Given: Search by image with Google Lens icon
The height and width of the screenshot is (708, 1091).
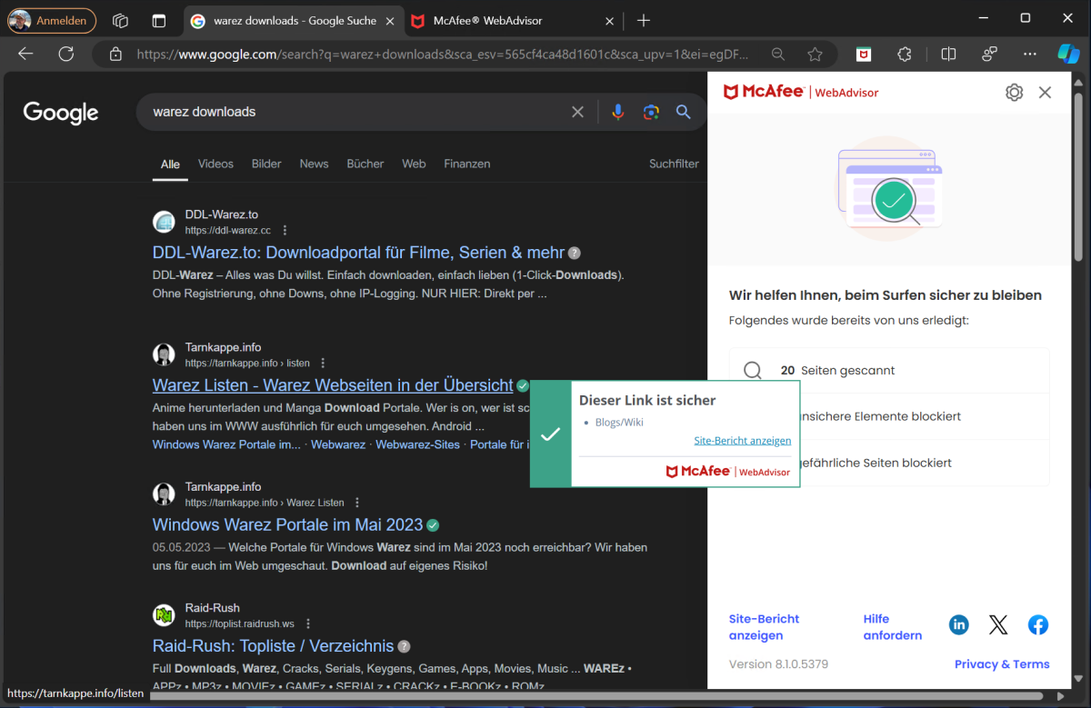Looking at the screenshot, I should (x=651, y=112).
